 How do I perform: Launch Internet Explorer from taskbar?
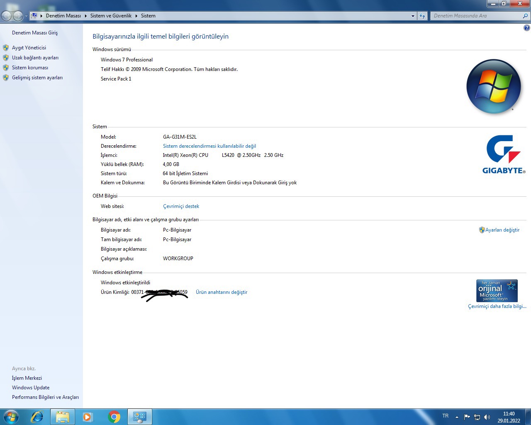pyautogui.click(x=37, y=417)
